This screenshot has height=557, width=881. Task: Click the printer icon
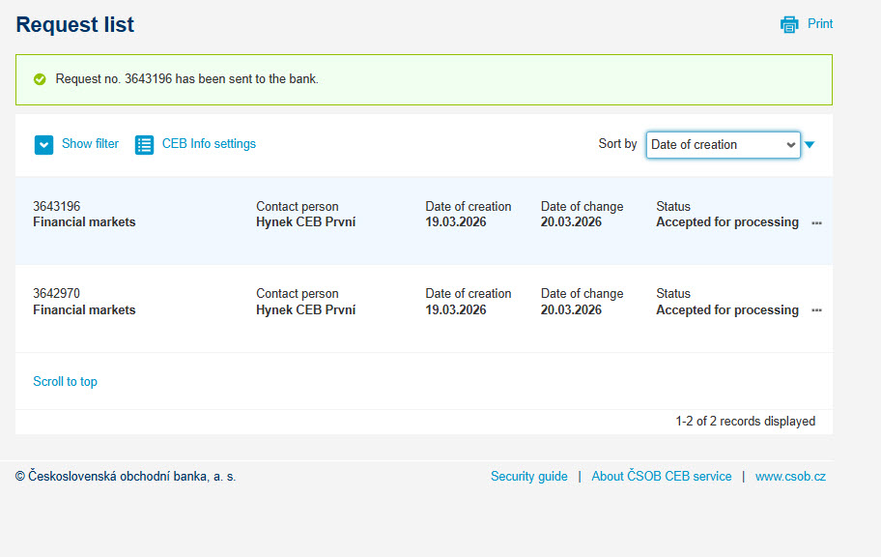pyautogui.click(x=789, y=24)
